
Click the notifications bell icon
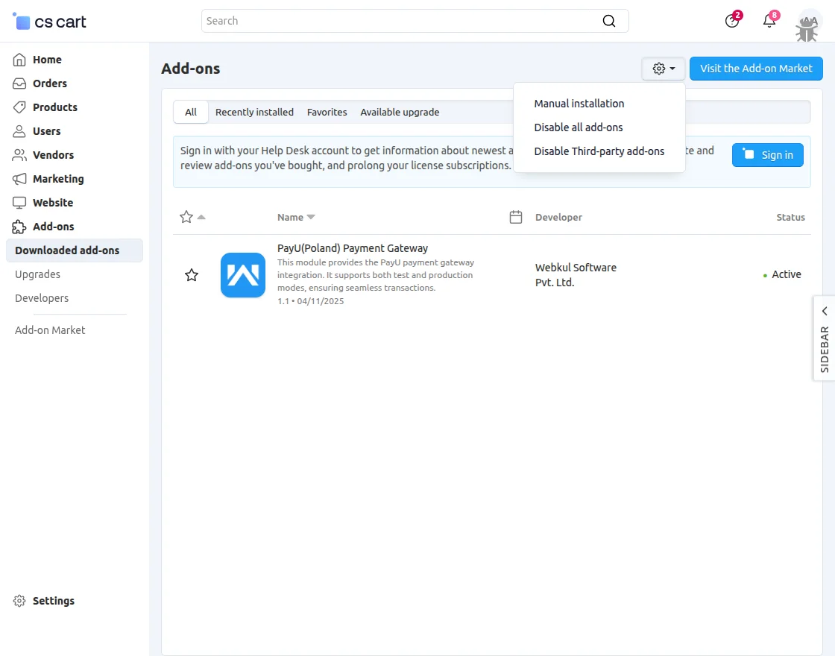[x=769, y=21]
